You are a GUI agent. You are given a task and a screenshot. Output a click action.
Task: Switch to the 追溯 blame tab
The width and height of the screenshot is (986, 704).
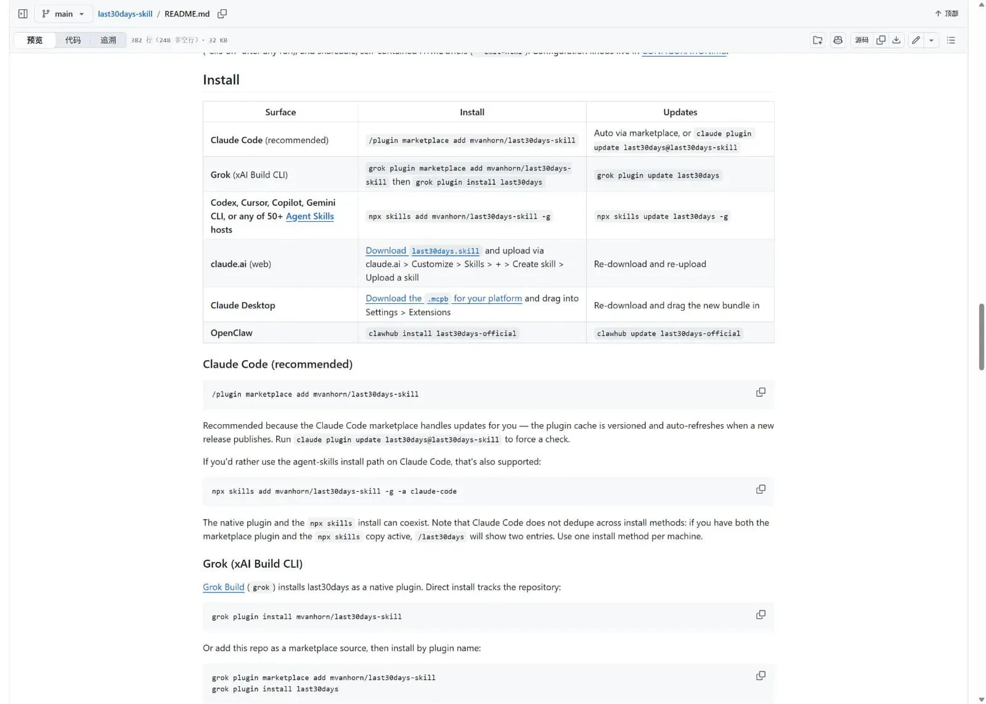[x=108, y=40]
